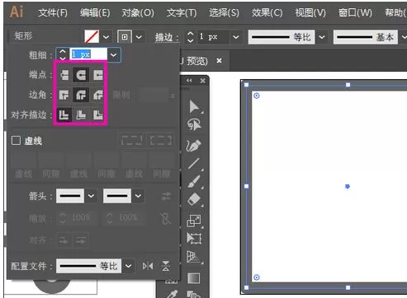Open the 视图(V) menu
Viewport: 407px width, 298px height.
point(310,12)
